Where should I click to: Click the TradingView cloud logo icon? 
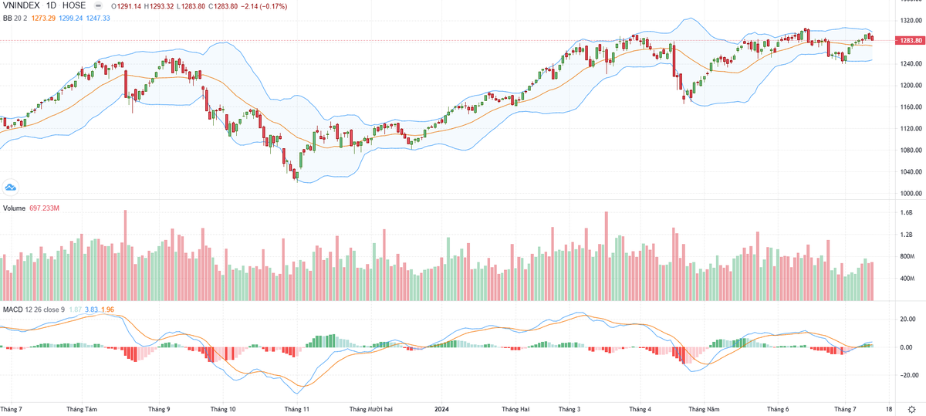coord(11,187)
